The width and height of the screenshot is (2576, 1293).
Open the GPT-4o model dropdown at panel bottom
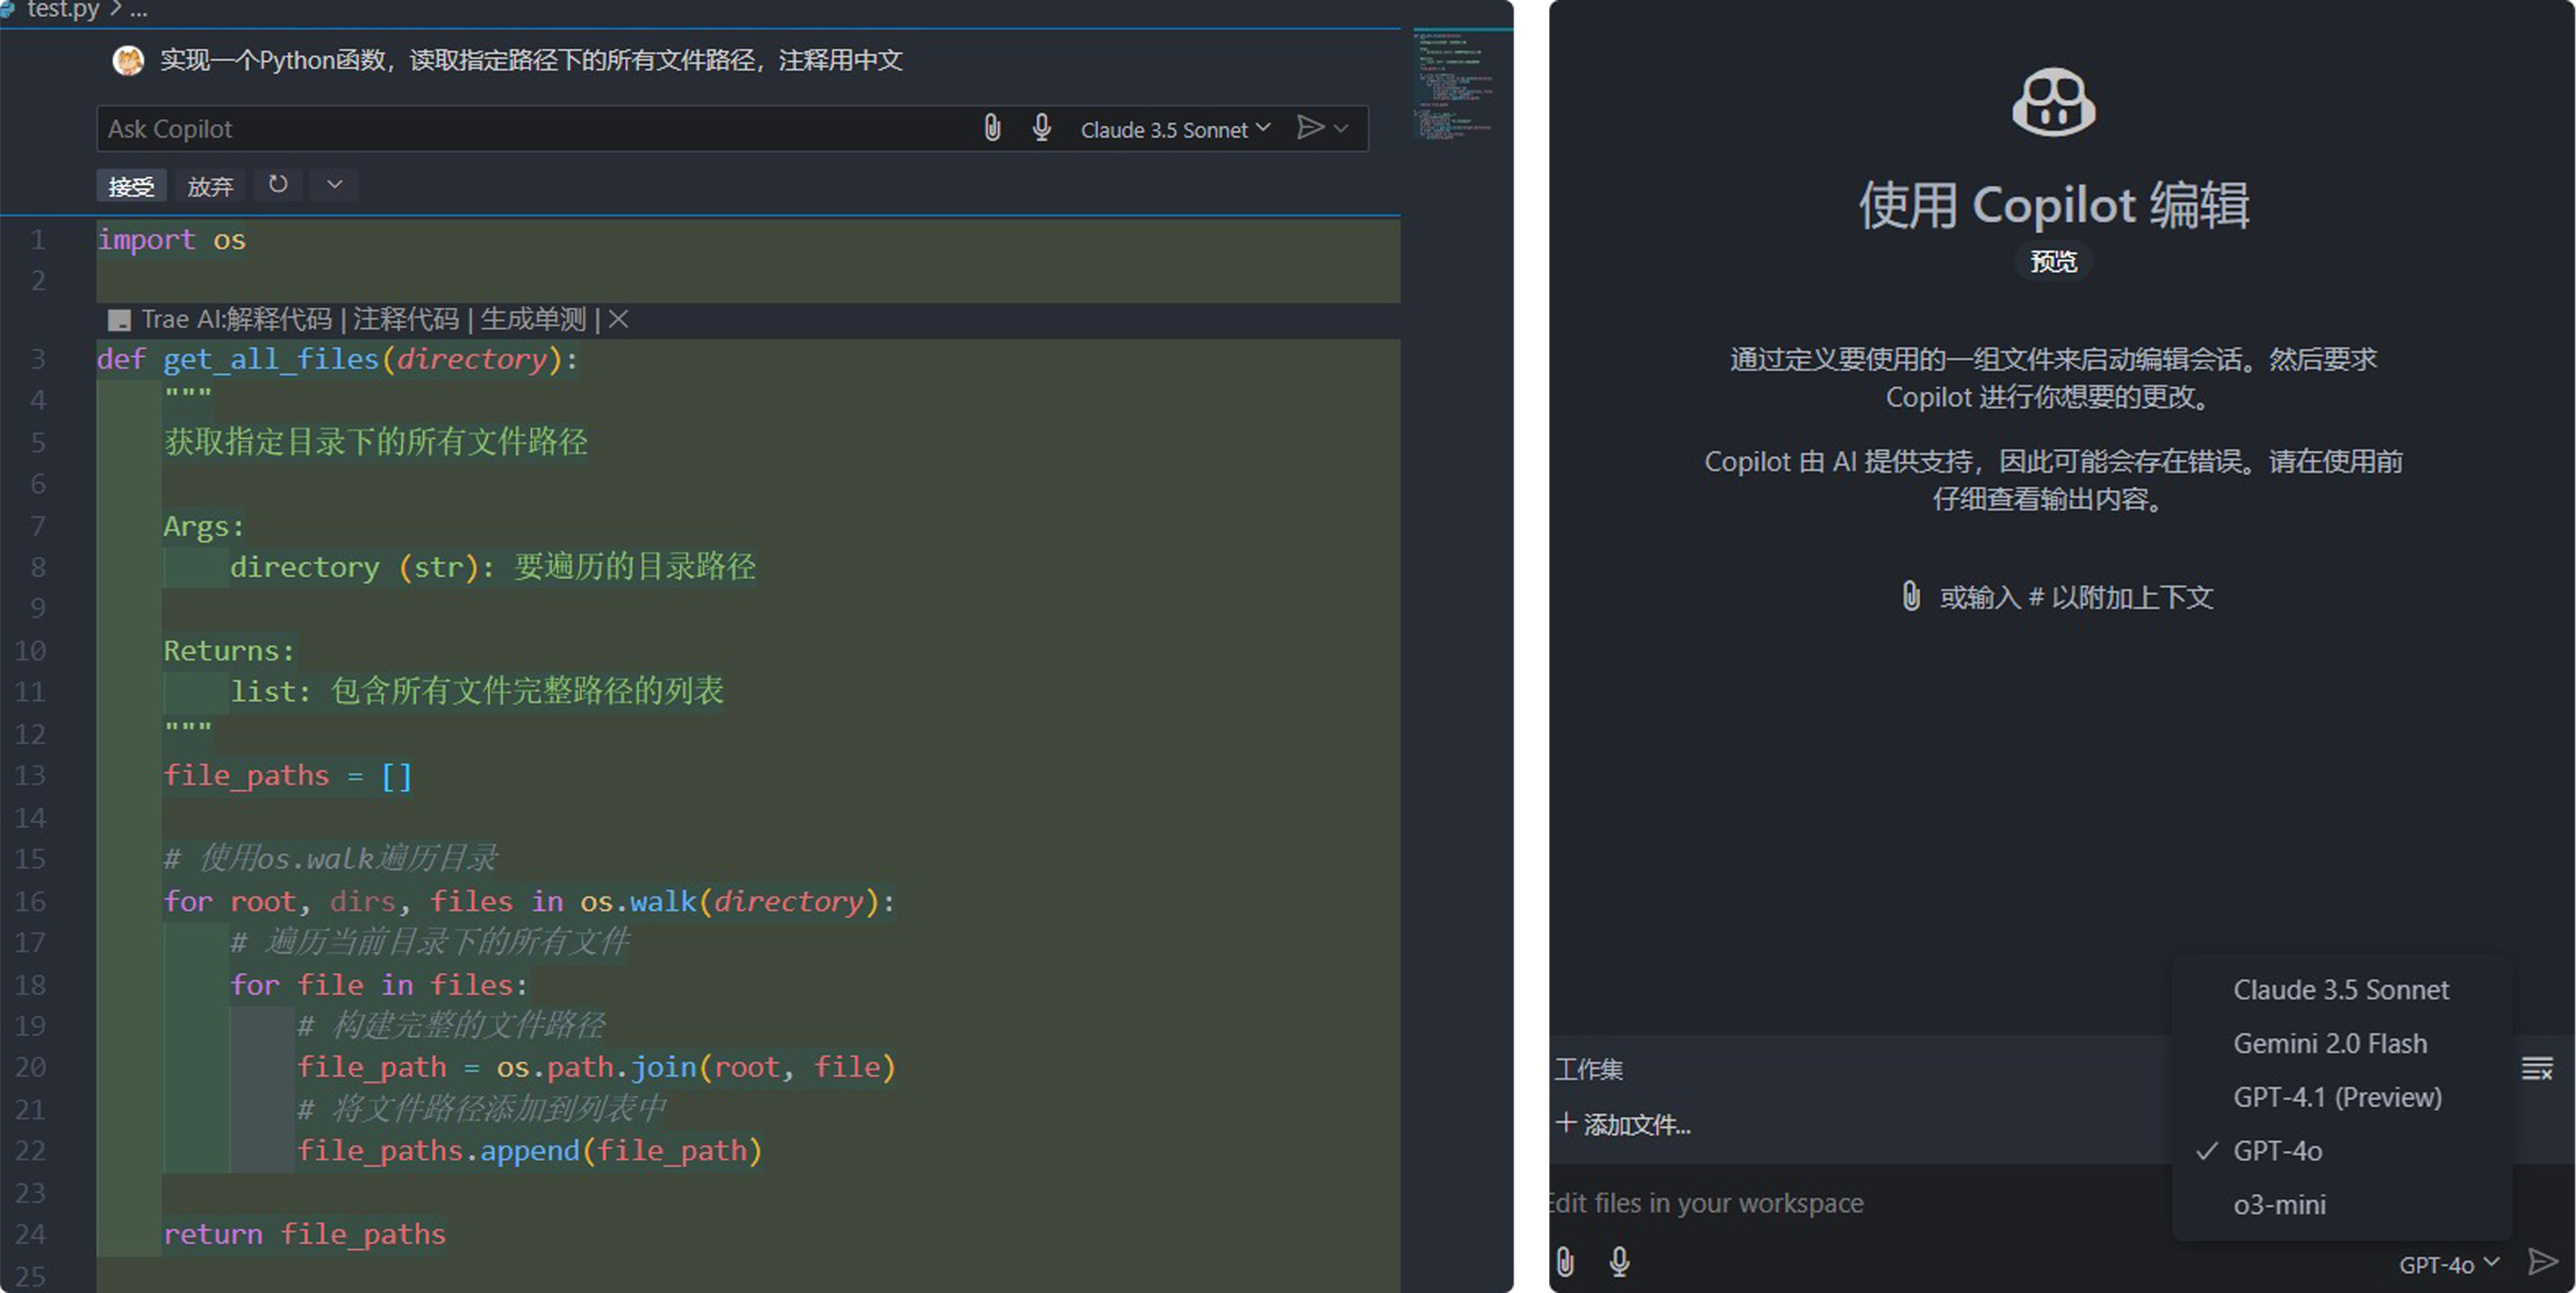[2448, 1264]
